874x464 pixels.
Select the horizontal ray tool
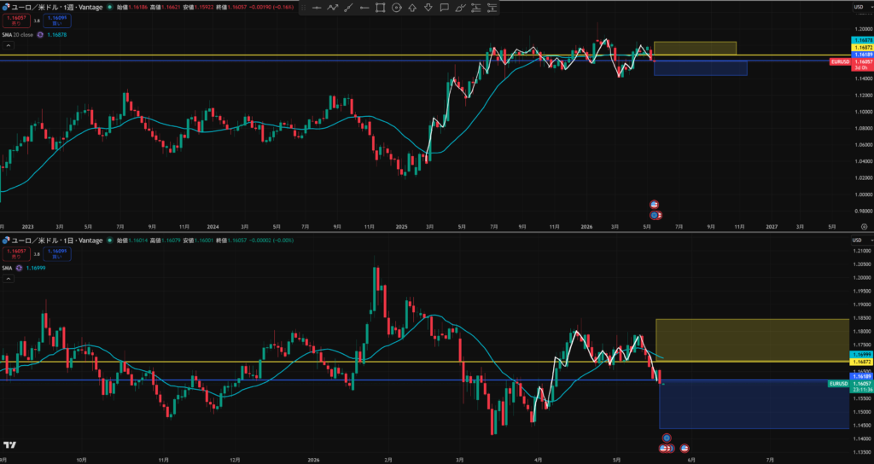coord(364,8)
